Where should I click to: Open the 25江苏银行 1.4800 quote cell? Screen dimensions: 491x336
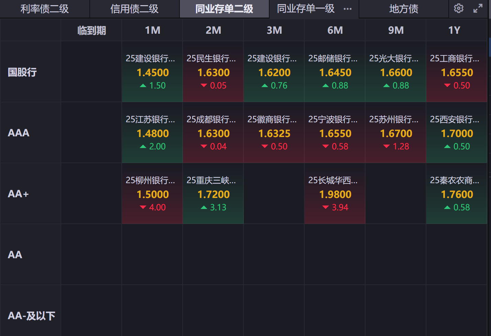(152, 133)
